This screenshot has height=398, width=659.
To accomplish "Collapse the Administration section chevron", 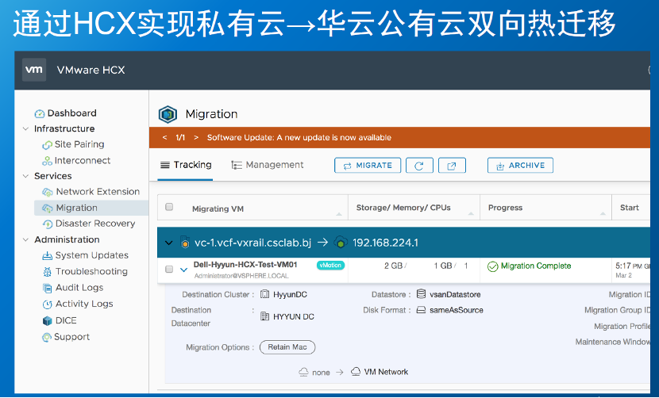I will [x=25, y=239].
